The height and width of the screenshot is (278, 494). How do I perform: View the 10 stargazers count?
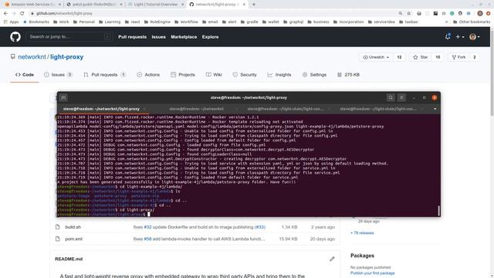pos(438,57)
